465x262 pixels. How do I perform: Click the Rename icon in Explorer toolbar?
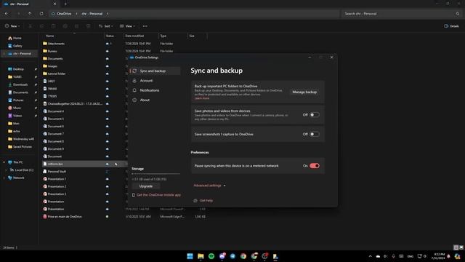tap(65, 26)
